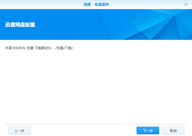
Task: Go back with the 上一步 button
Action: coord(19,131)
